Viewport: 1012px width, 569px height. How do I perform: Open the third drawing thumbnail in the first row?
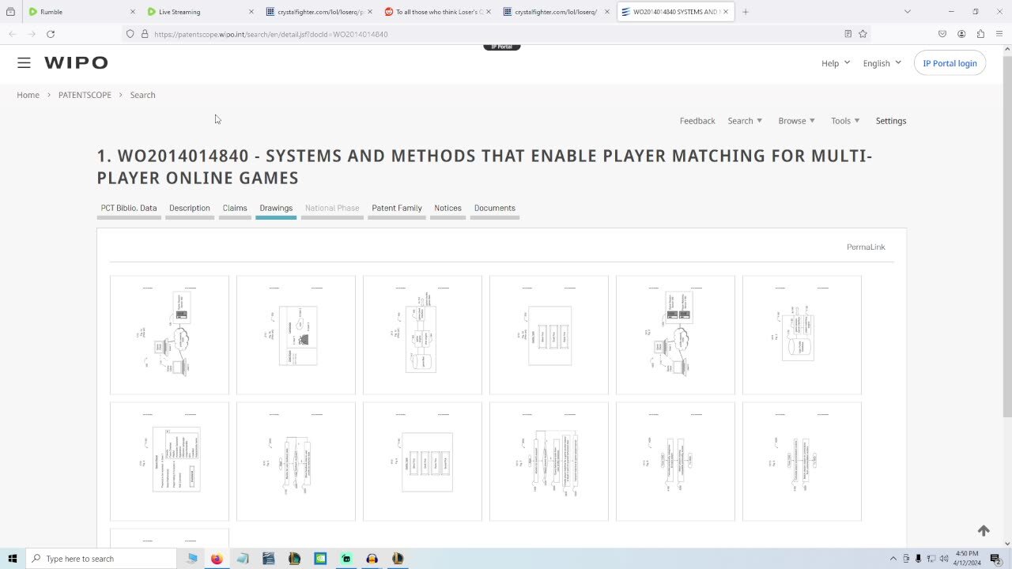tap(422, 335)
